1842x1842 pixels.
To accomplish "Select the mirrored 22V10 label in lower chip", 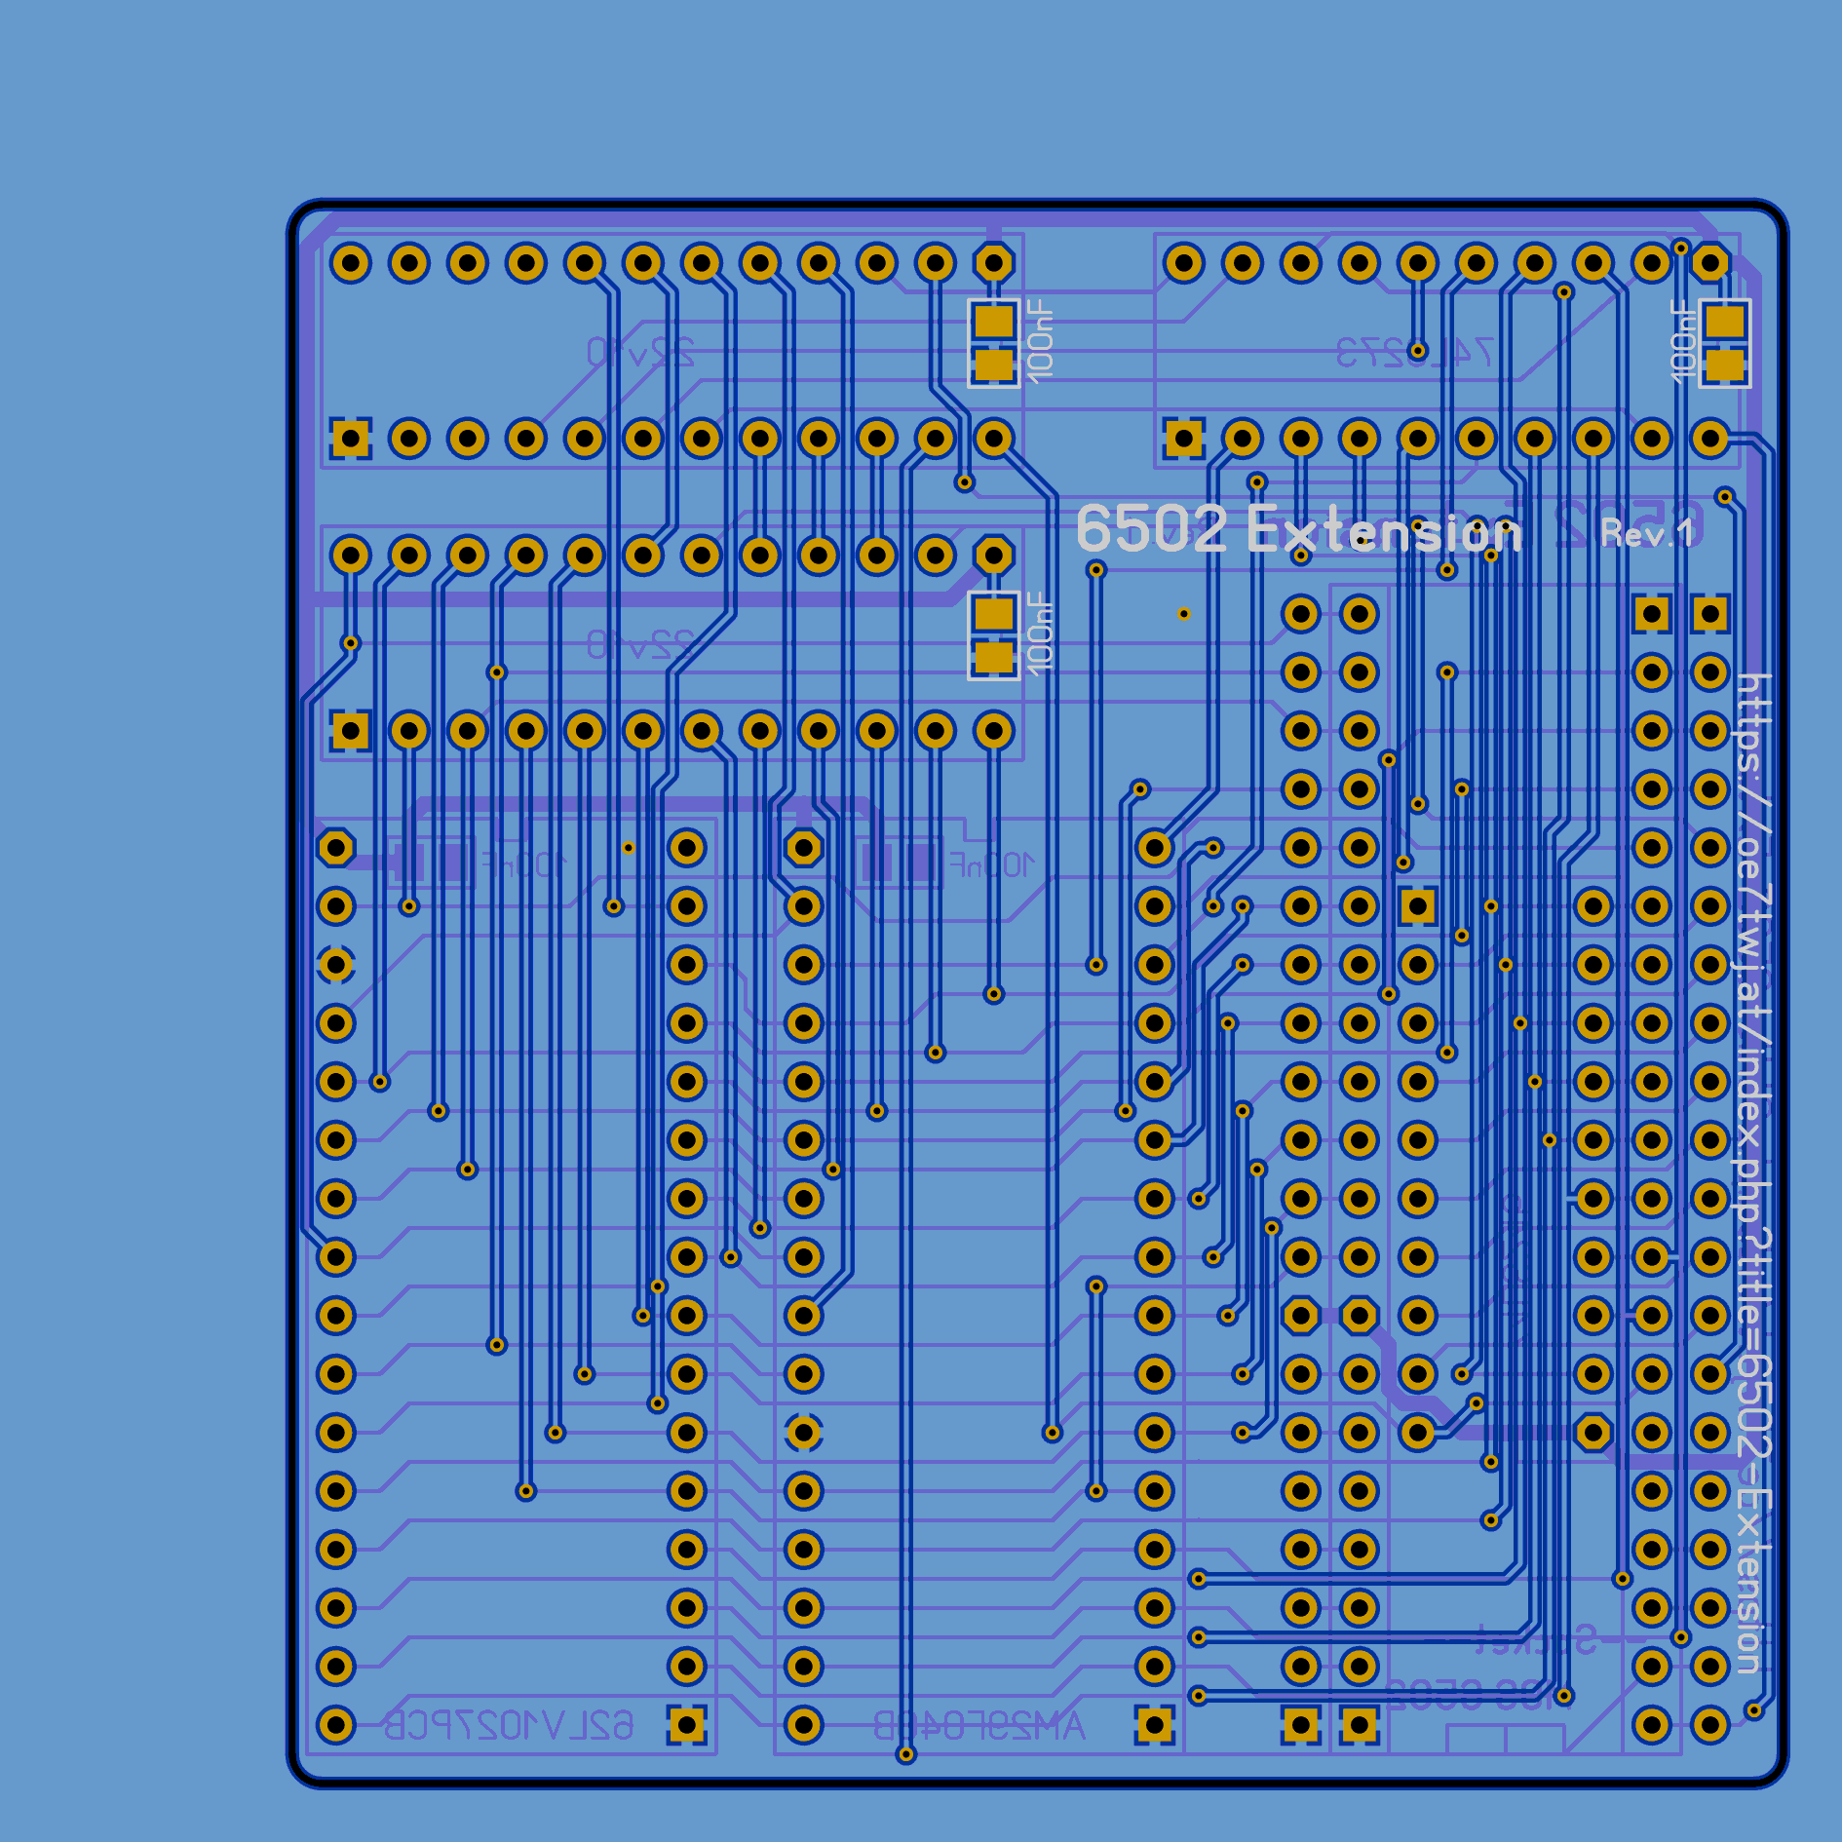I will coord(640,644).
